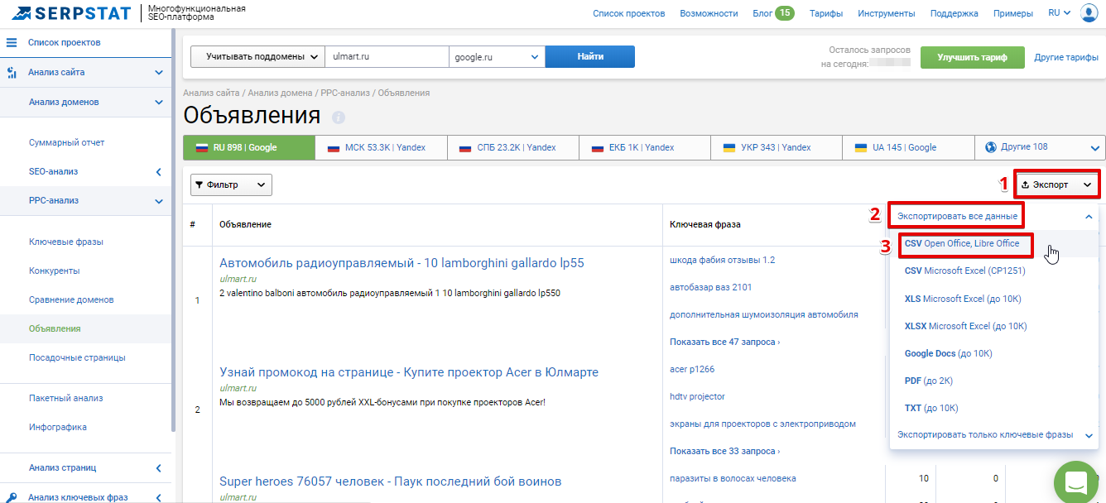This screenshot has width=1106, height=503.
Task: Click hamburger icon next to Список проектов
Action: pos(12,42)
